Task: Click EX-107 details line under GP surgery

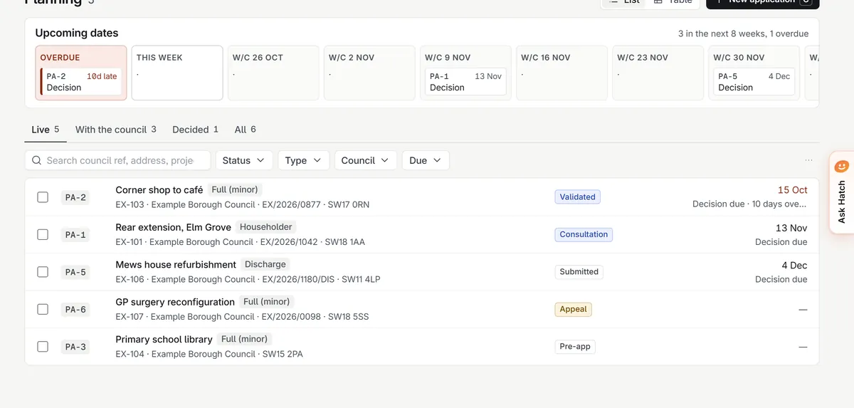Action: click(x=242, y=317)
